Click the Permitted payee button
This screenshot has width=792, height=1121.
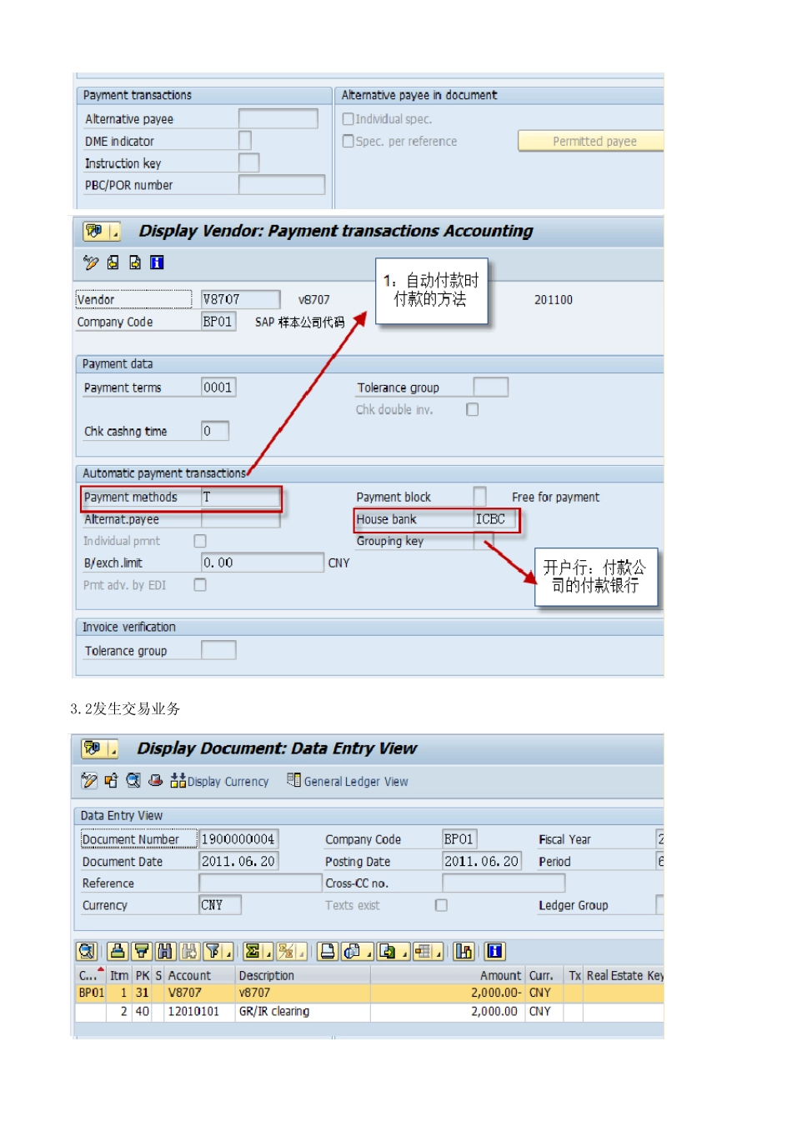point(591,141)
